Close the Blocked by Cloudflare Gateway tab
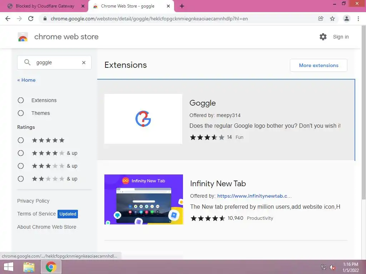The height and width of the screenshot is (274, 366). pyautogui.click(x=83, y=6)
